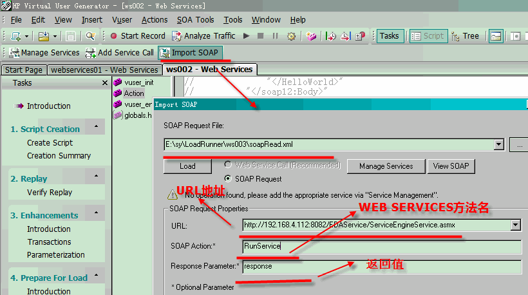Click Manage Services toolbar button
This screenshot has width=528, height=295.
[x=44, y=53]
